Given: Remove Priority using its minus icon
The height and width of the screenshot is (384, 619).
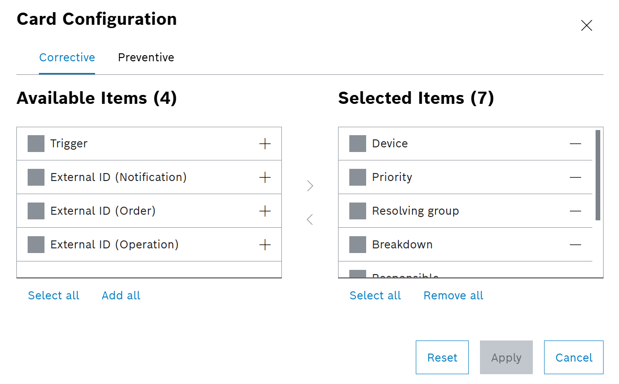Looking at the screenshot, I should 575,177.
